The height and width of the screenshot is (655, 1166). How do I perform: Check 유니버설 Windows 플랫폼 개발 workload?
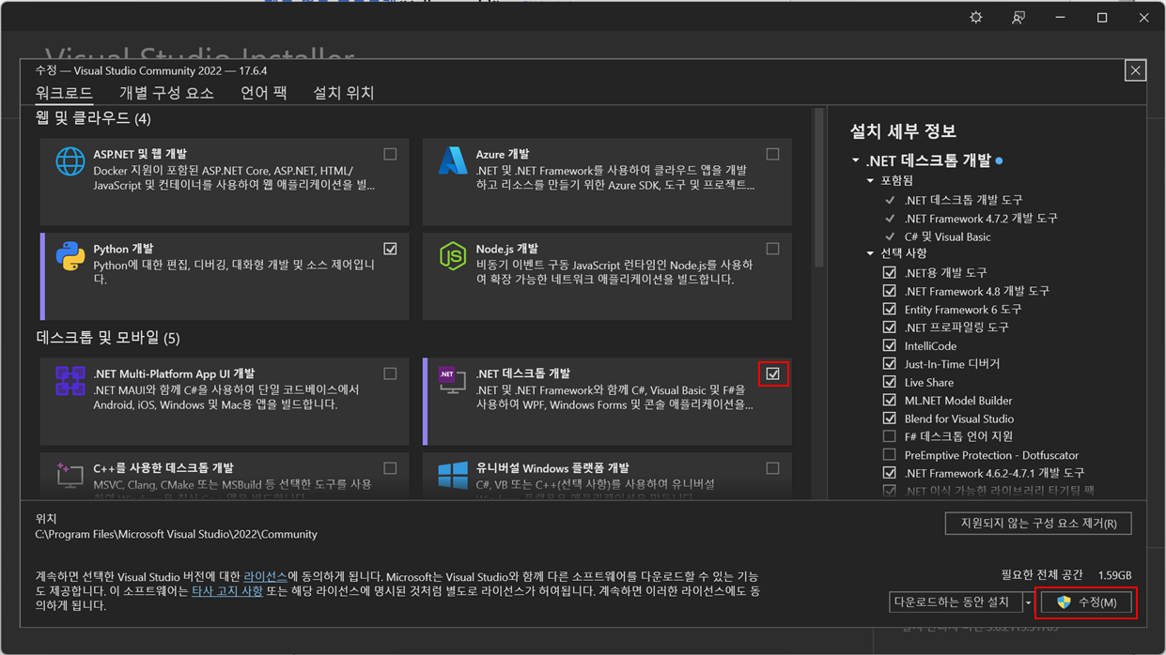point(772,468)
